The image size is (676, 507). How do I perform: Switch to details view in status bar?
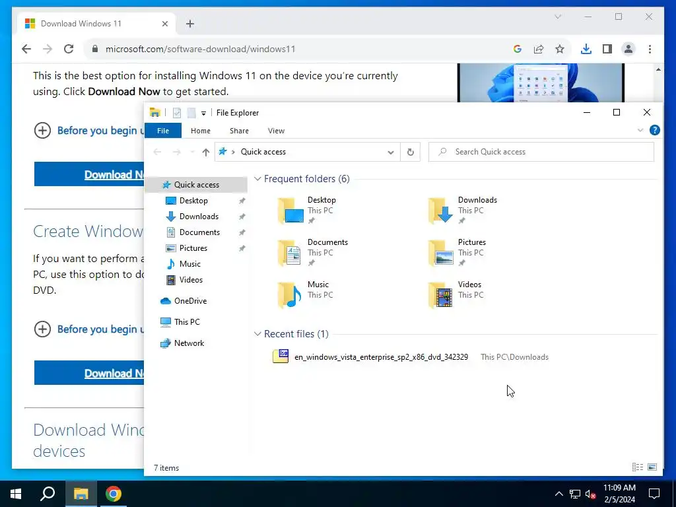(638, 467)
